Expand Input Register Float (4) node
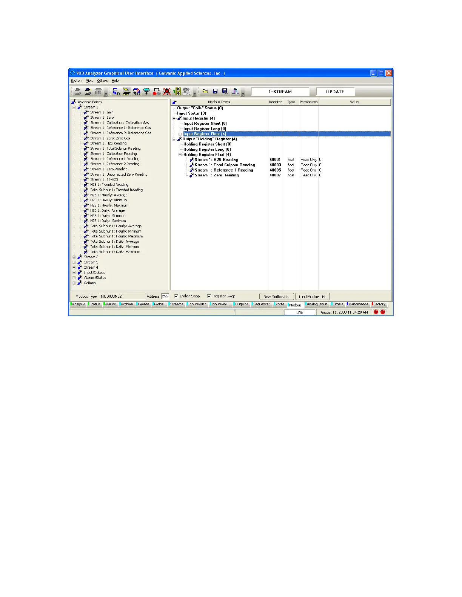 click(180, 134)
